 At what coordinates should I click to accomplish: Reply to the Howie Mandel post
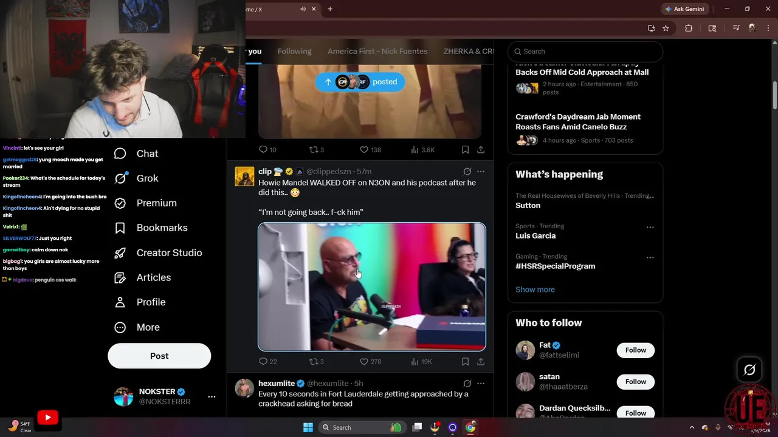[267, 361]
